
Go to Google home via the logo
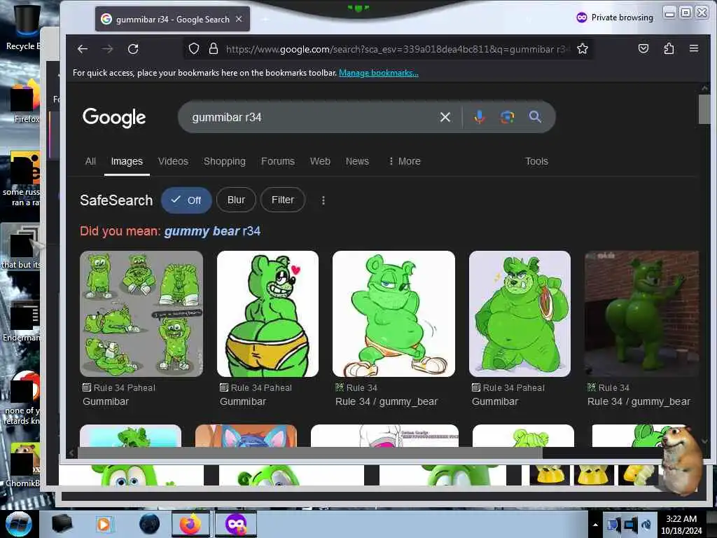click(114, 118)
